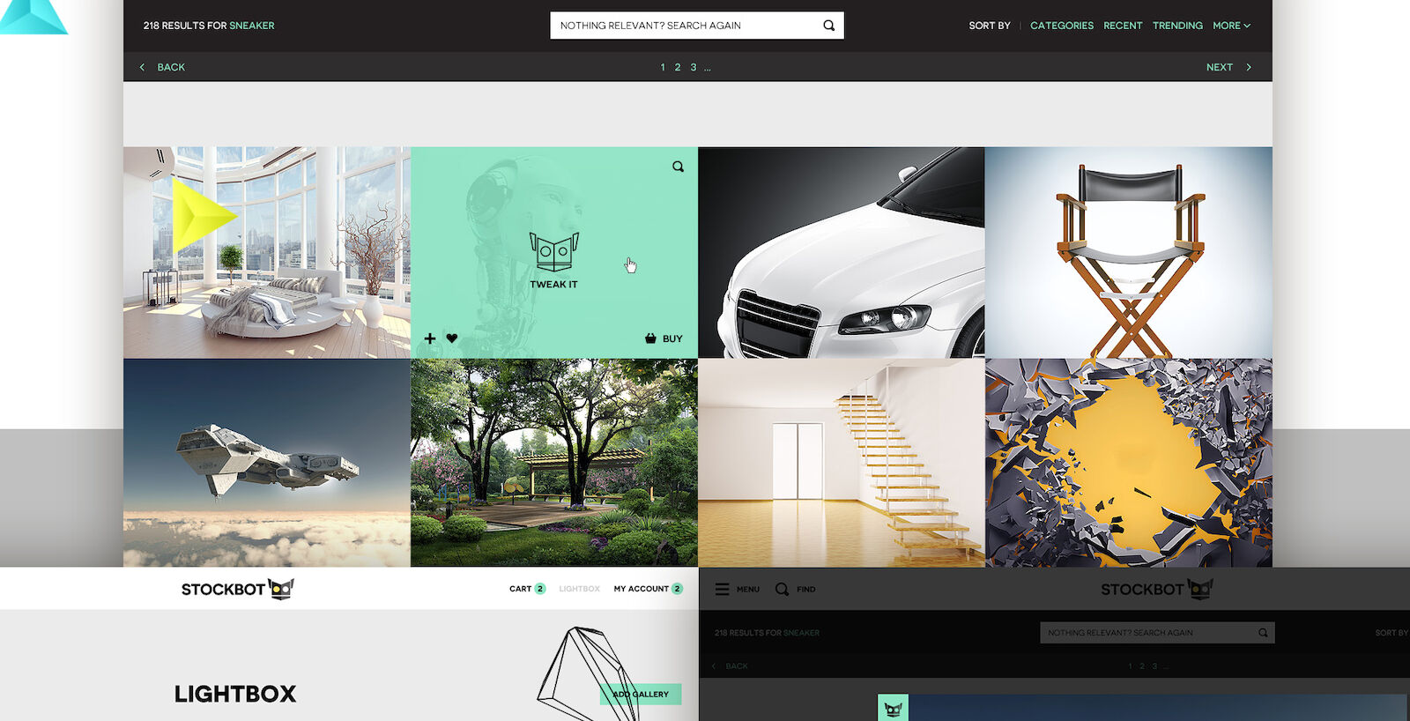Open the white car thumbnail

841,252
